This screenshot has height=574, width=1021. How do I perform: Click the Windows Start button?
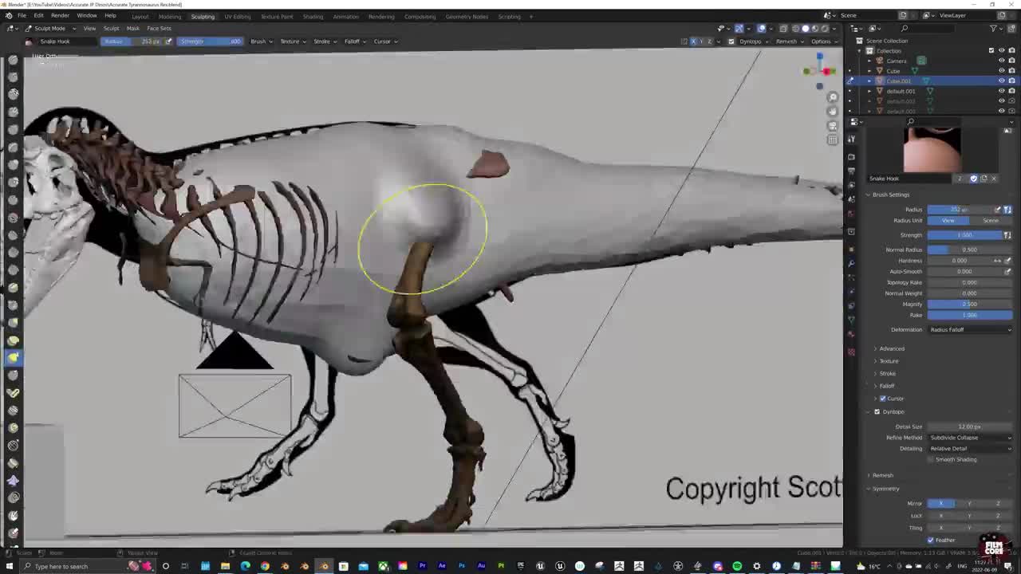(x=9, y=566)
